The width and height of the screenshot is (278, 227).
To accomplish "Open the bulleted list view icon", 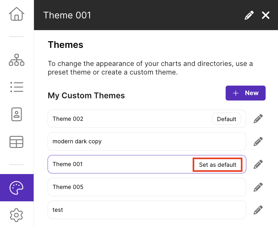I will (17, 87).
